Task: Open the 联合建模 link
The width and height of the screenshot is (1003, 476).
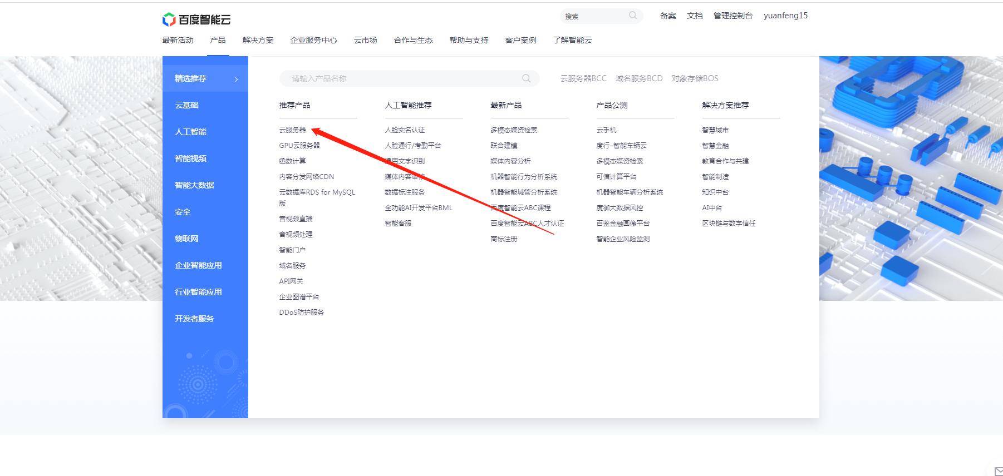Action: point(504,145)
